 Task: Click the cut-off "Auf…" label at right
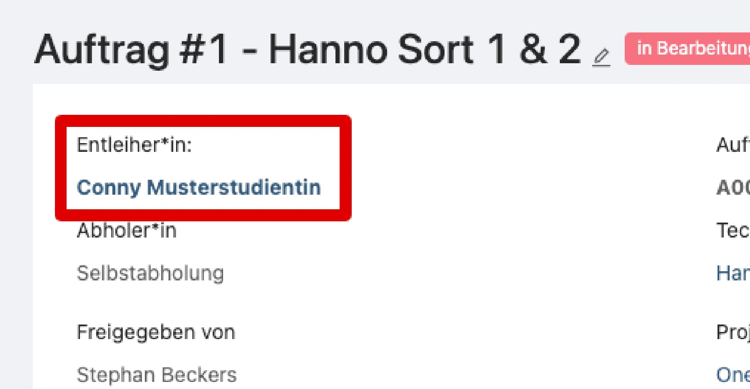[733, 145]
